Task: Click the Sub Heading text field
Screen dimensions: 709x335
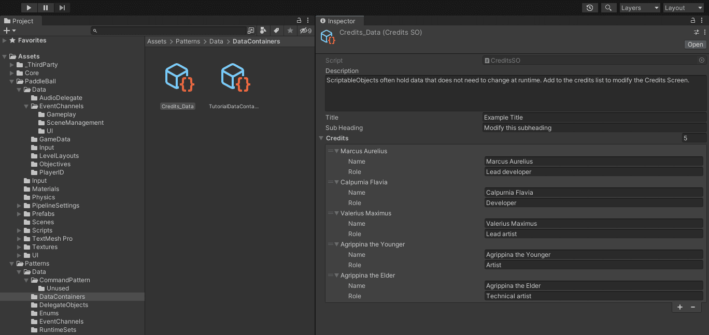Action: 594,128
